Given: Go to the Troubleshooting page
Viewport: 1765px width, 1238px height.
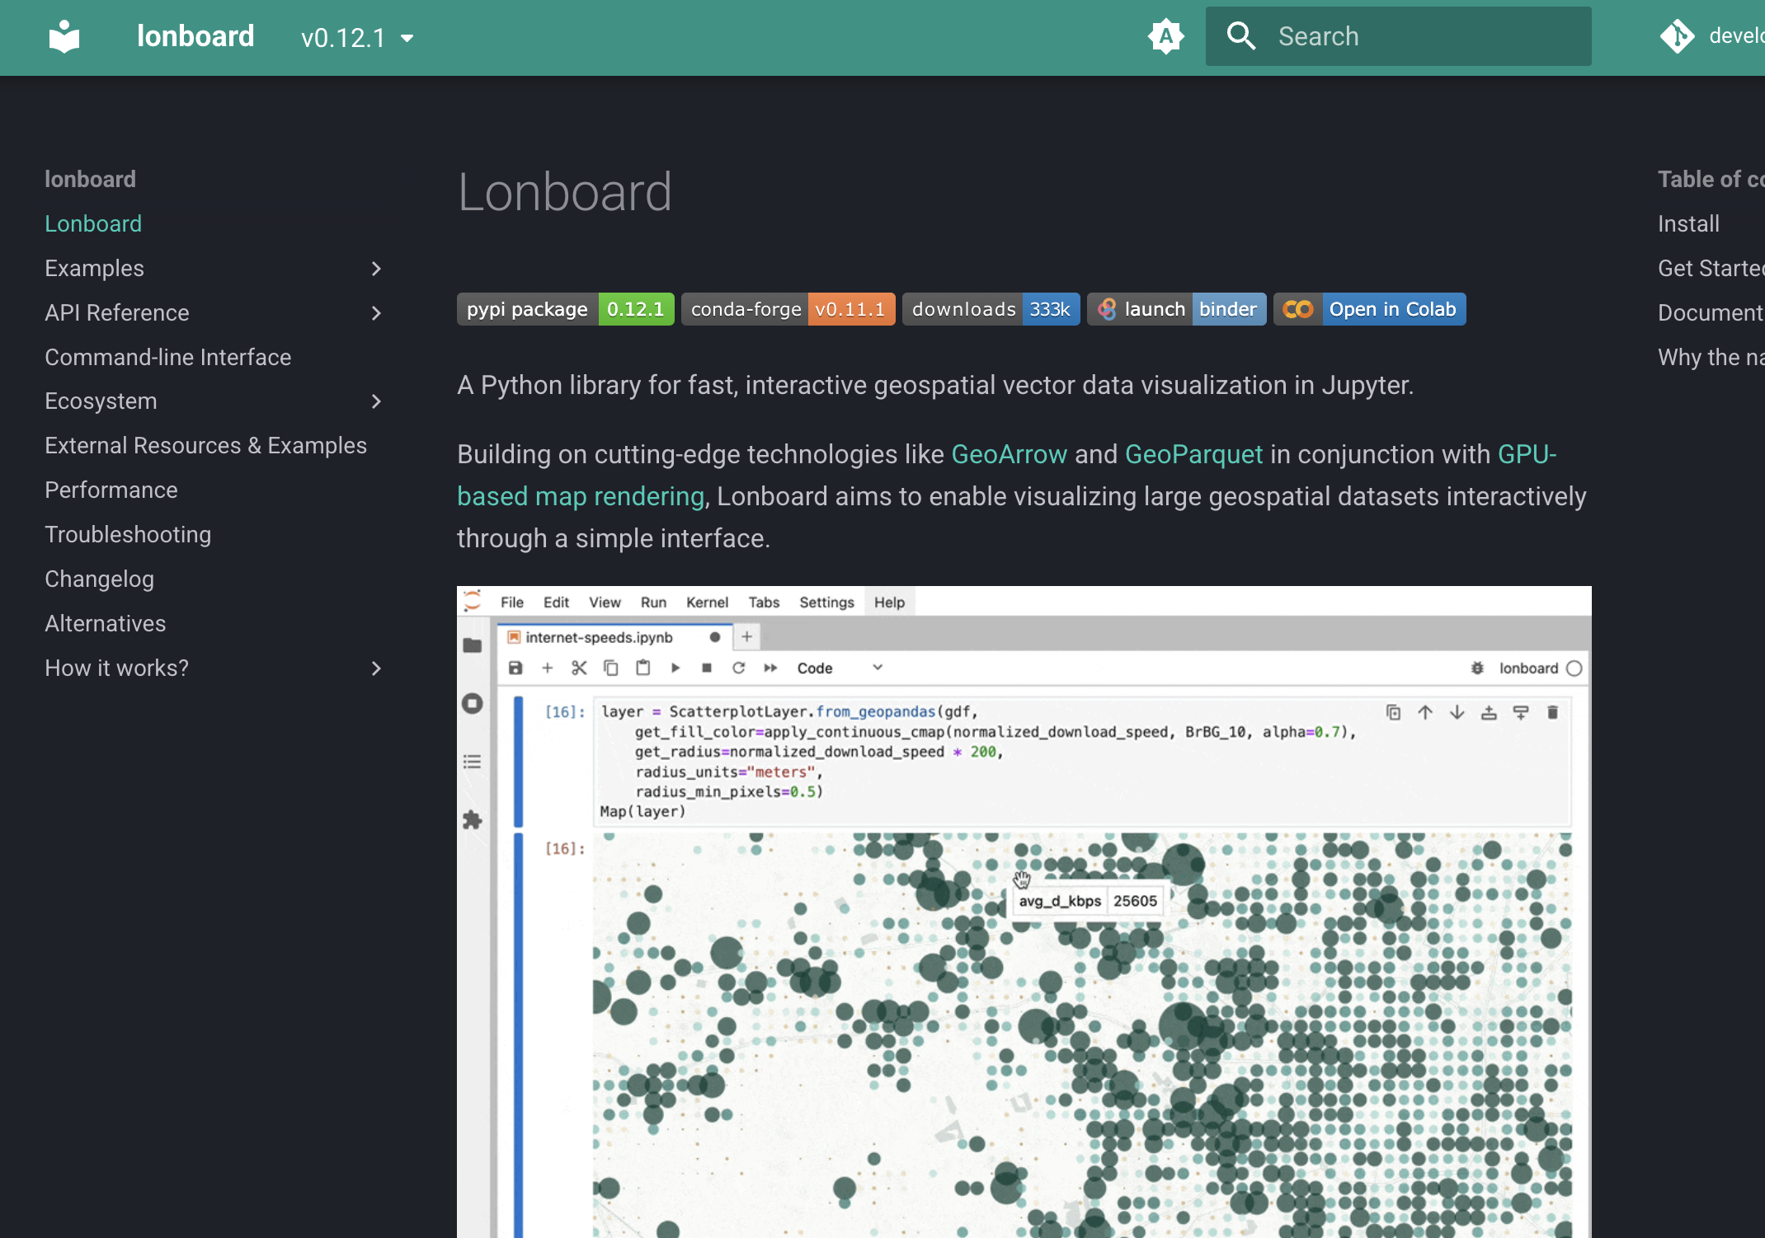Looking at the screenshot, I should pos(128,535).
